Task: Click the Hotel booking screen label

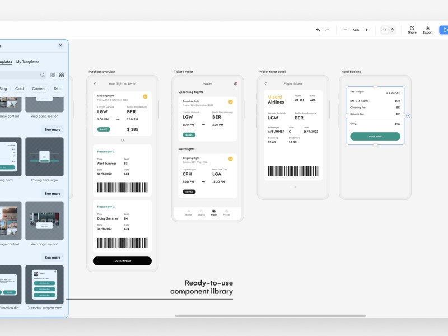Action: 351,72
